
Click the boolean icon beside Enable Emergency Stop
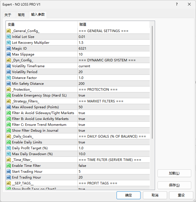(x=9, y=95)
